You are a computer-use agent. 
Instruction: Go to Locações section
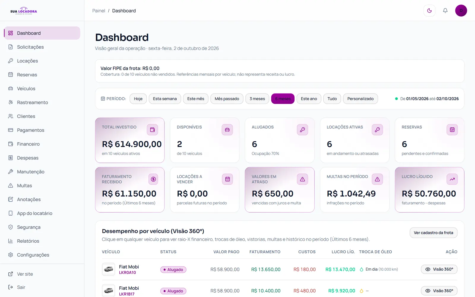point(42,61)
